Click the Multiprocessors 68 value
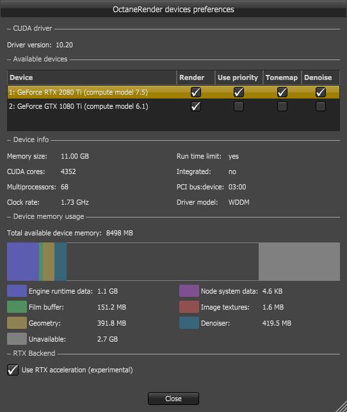Image resolution: width=347 pixels, height=412 pixels. click(x=65, y=187)
